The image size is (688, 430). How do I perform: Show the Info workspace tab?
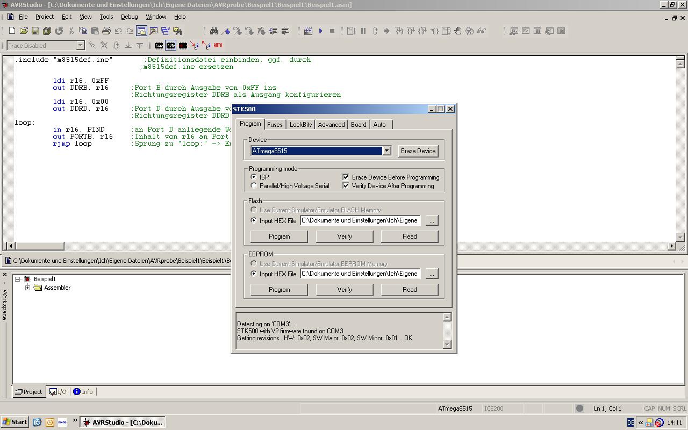click(83, 392)
